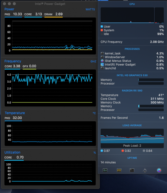The width and height of the screenshot is (167, 193).
Task: Click the 0.92 load average value
Action: [128, 151]
